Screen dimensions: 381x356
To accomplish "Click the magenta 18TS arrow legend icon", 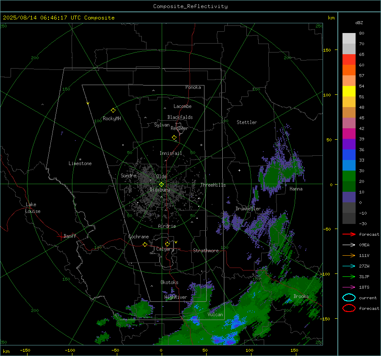I will click(x=349, y=287).
